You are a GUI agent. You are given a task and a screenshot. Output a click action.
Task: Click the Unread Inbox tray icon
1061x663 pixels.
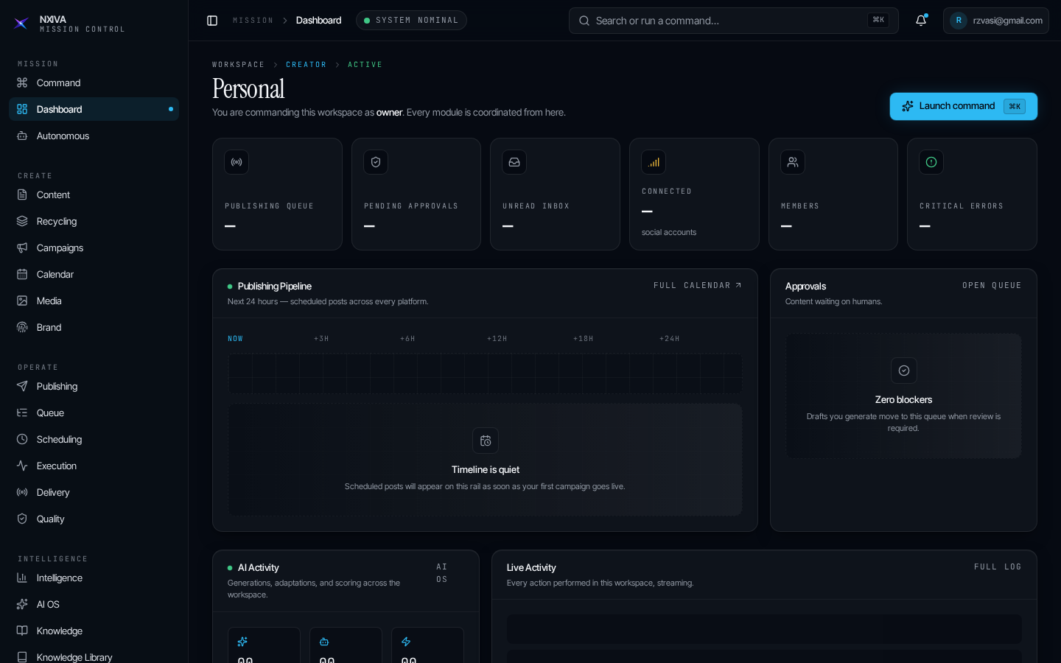(514, 162)
